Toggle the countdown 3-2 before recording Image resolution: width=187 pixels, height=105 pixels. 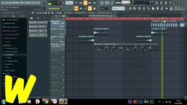tap(85, 3)
